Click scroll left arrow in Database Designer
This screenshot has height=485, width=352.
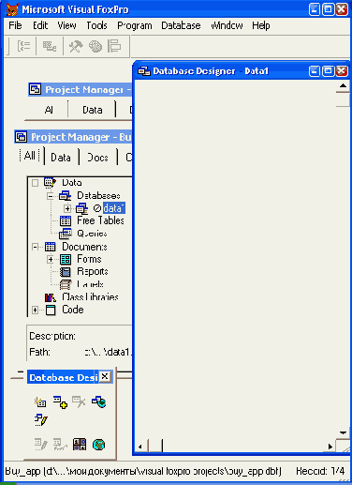[x=140, y=447]
